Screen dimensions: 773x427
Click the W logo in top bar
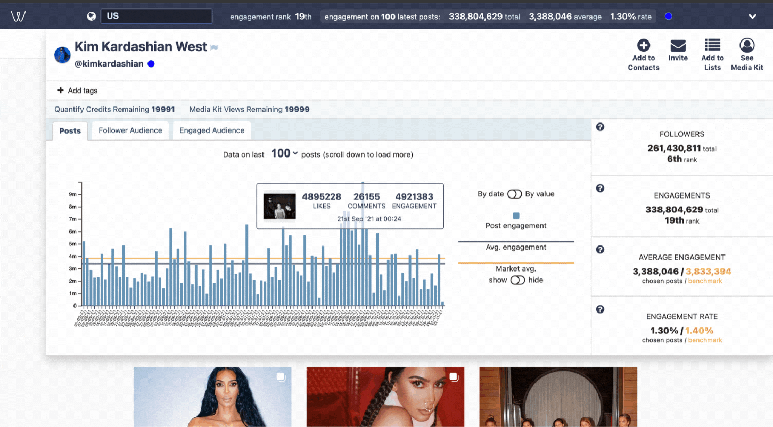pos(18,17)
